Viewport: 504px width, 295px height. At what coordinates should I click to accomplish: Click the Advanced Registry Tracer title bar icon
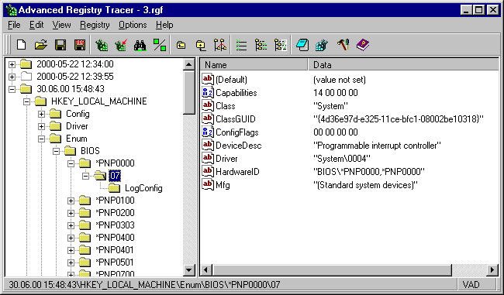(12, 10)
